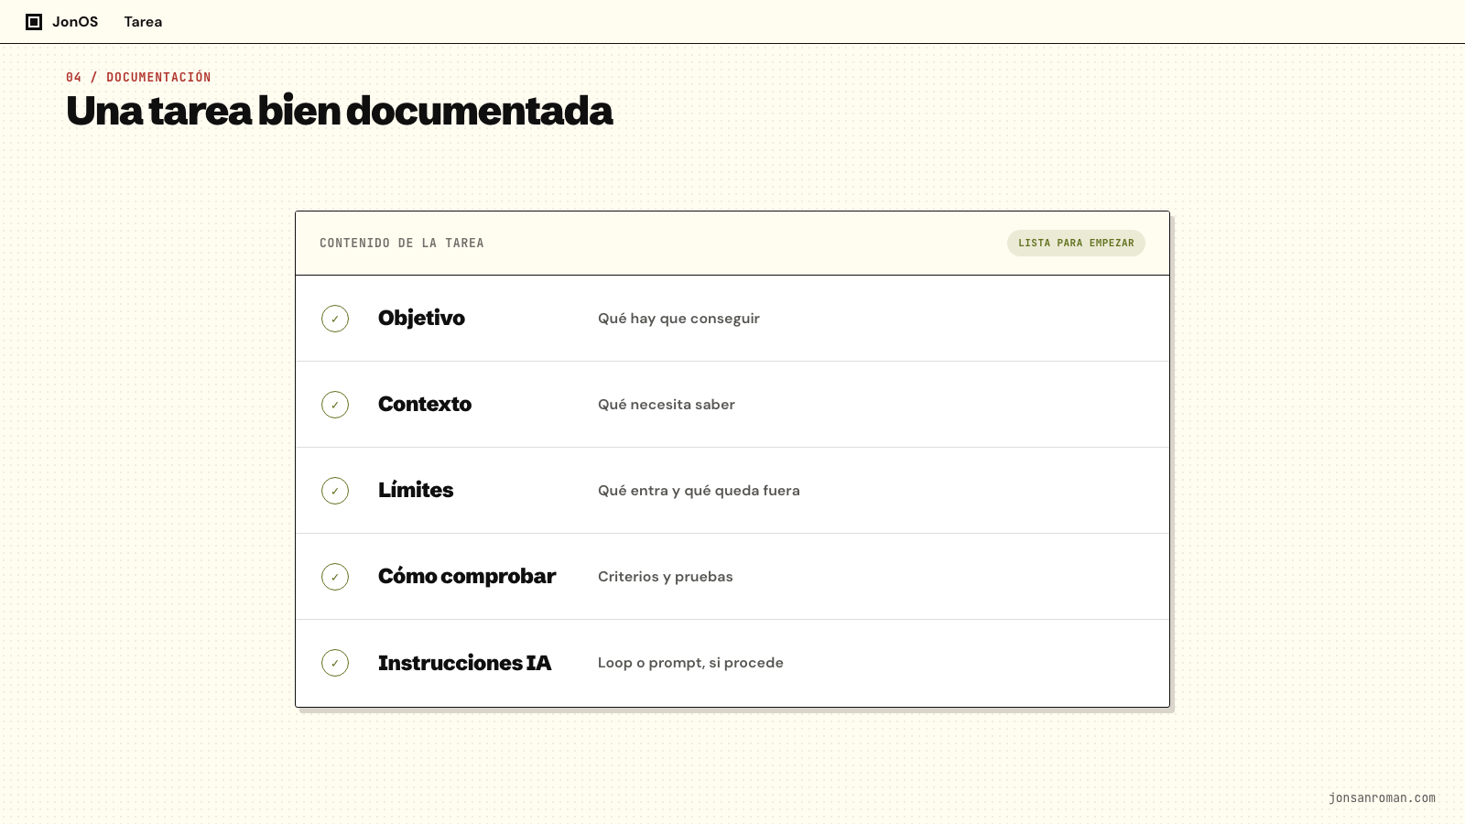Click the '04 / DOCUMENTACIÓN' section label

pos(138,77)
